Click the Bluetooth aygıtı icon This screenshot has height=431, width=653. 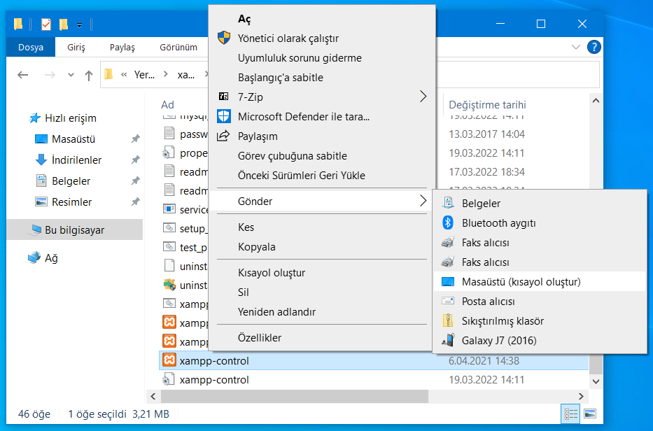[448, 222]
